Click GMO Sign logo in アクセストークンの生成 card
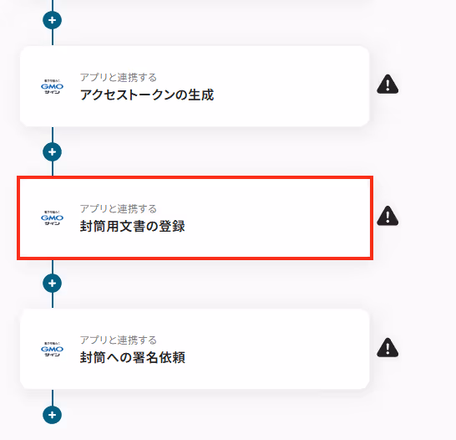 52,86
